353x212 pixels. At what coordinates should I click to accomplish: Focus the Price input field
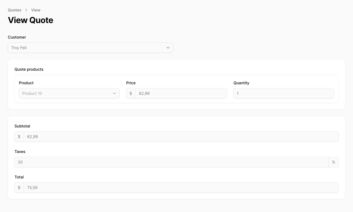(x=181, y=93)
